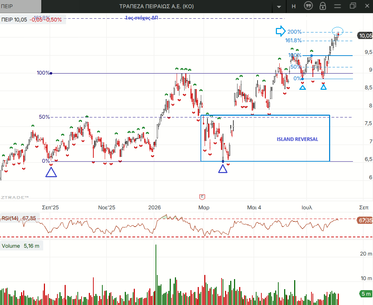Click the Νοε'25 date label on the time axis
Screen dimensions: 373x305
(106, 208)
